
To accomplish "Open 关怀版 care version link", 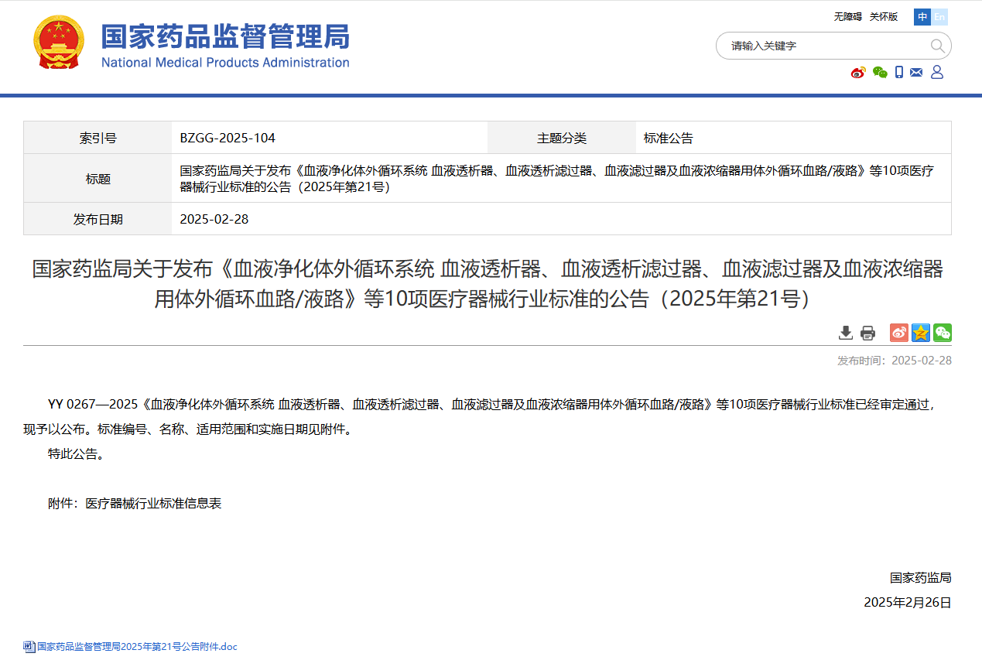I will click(884, 17).
